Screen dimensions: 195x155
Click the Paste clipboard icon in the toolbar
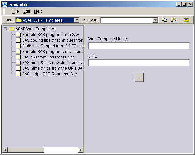point(173,20)
